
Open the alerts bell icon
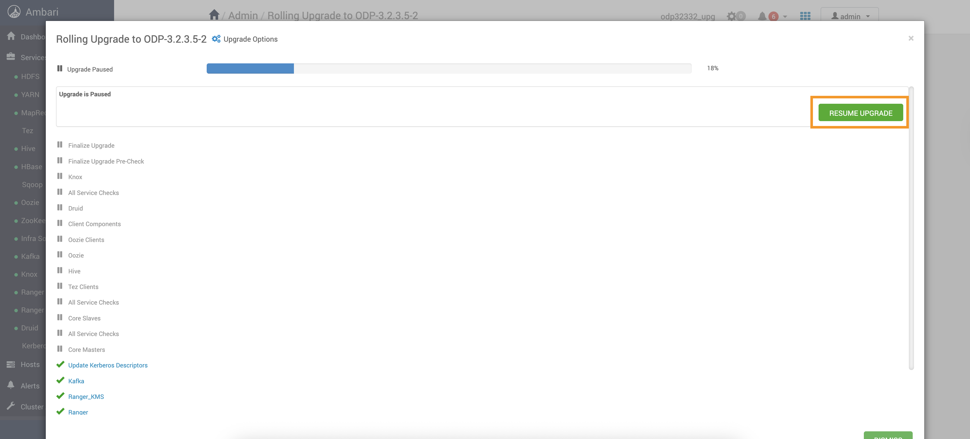[762, 16]
